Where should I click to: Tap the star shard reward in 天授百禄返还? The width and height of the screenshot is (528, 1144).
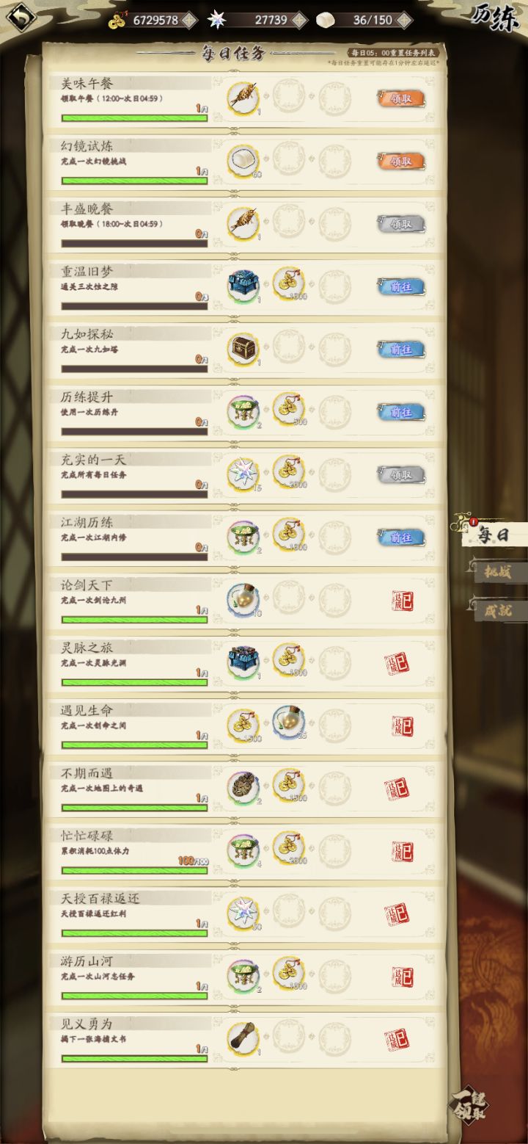[242, 913]
